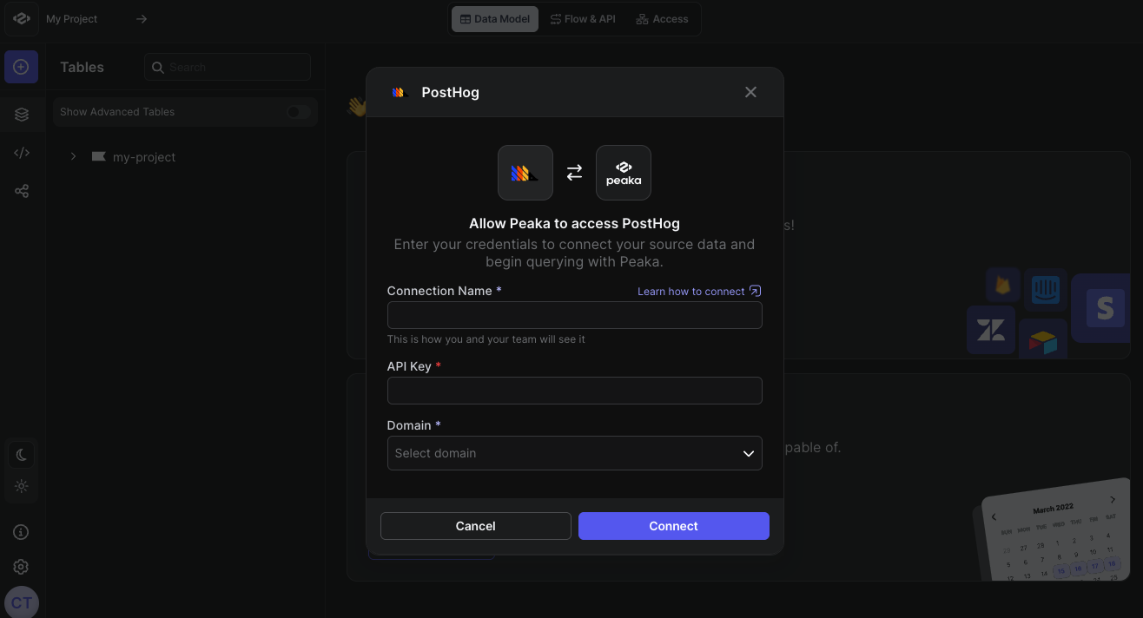
Task: Switch to the Access tab
Action: point(662,19)
